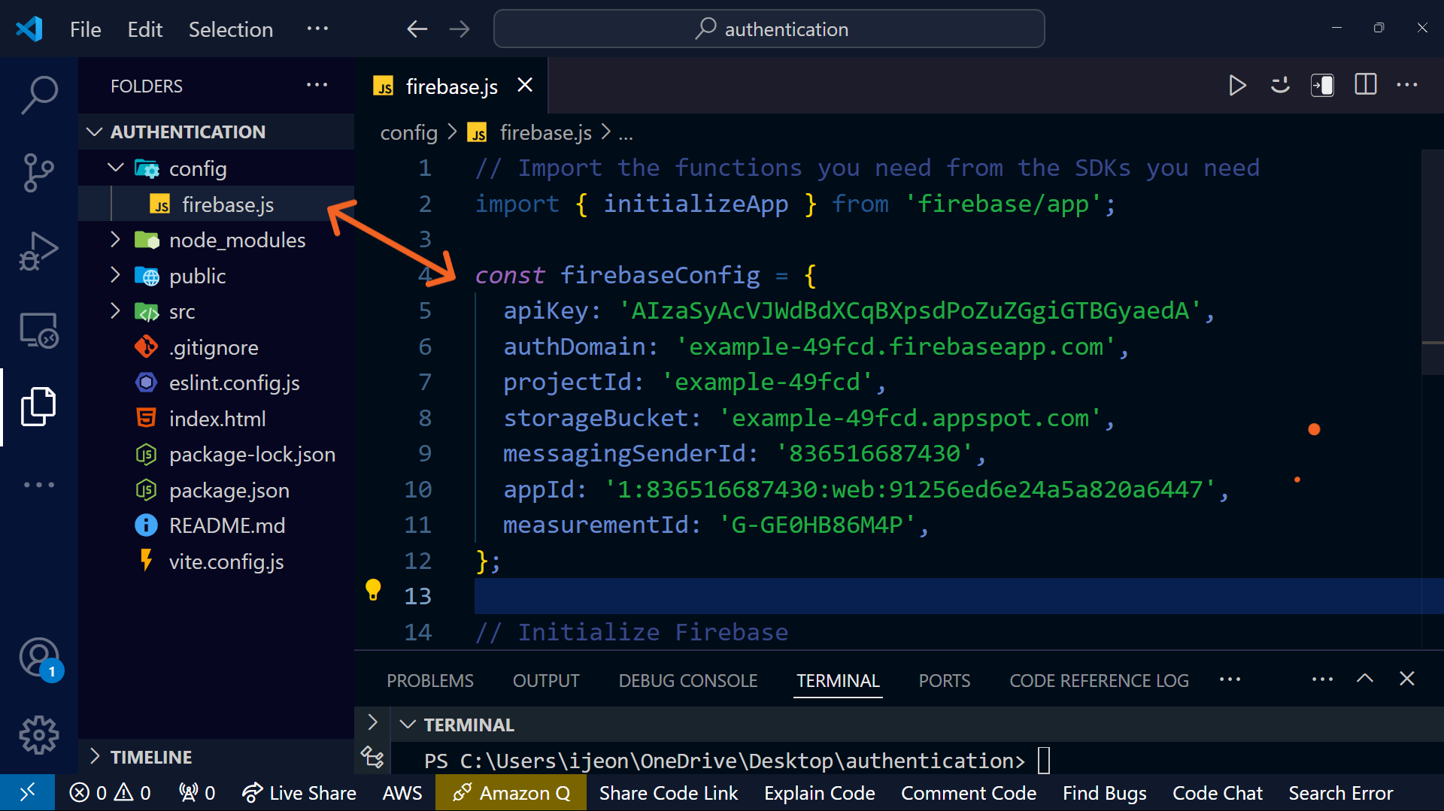Expand terminal side chevron
This screenshot has width=1444, height=811.
tap(372, 722)
